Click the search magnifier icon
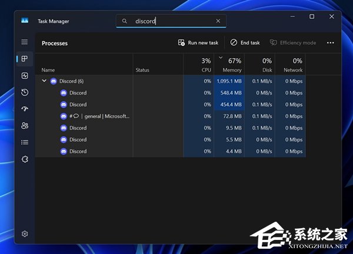The height and width of the screenshot is (254, 353). pos(125,21)
